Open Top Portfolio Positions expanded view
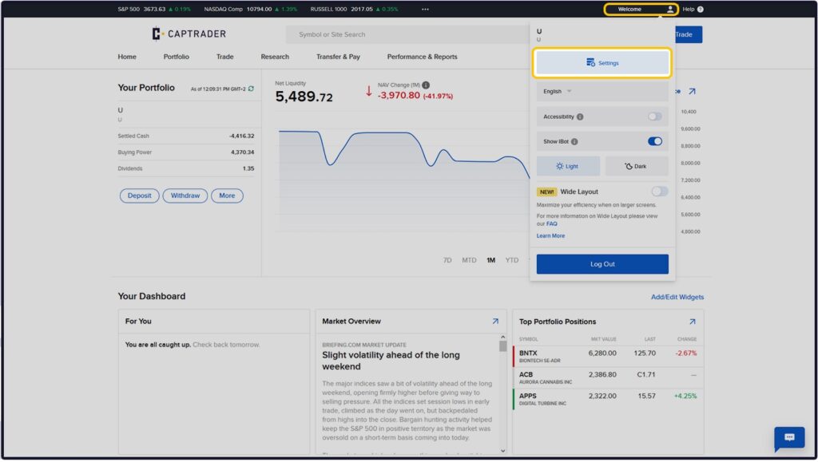The width and height of the screenshot is (818, 462). click(693, 322)
